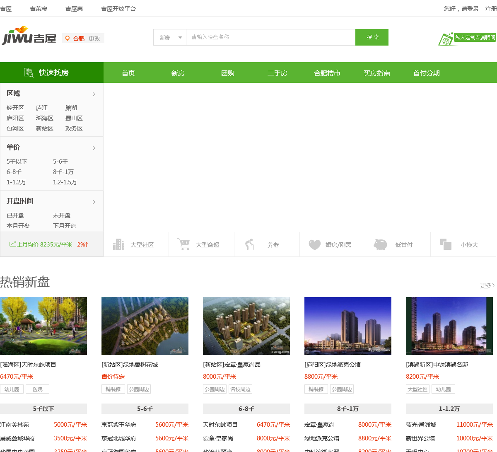Filter by 包河区 district

[15, 128]
